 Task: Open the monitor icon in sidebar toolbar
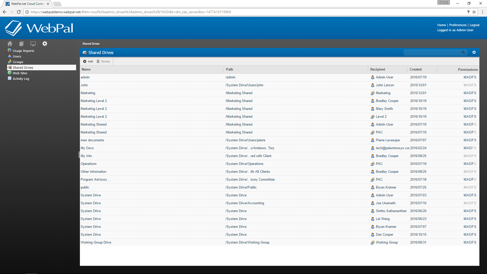(x=33, y=44)
